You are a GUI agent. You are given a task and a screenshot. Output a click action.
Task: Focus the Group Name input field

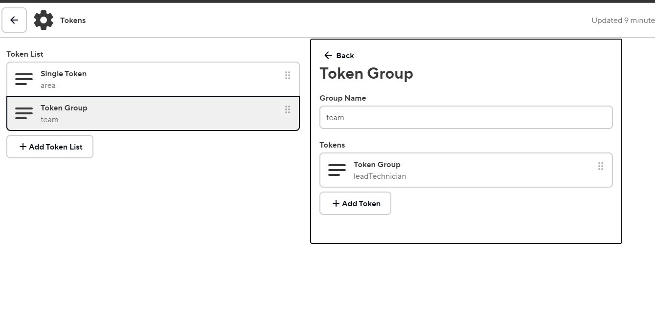(x=466, y=117)
